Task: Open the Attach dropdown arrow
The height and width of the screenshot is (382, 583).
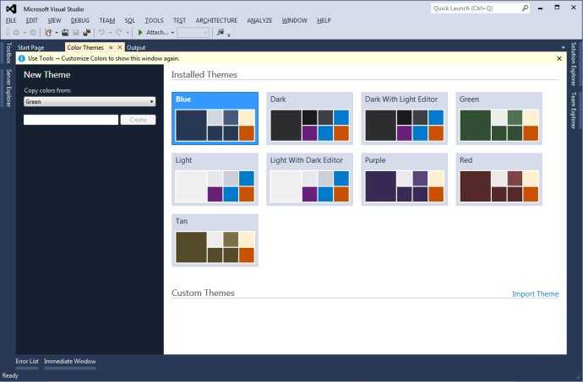Action: point(172,33)
